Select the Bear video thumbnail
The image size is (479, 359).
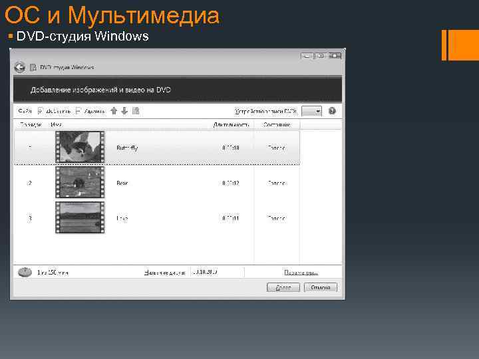[80, 182]
